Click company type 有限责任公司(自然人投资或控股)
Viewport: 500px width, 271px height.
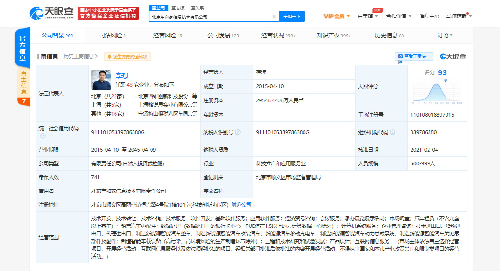tap(127, 163)
